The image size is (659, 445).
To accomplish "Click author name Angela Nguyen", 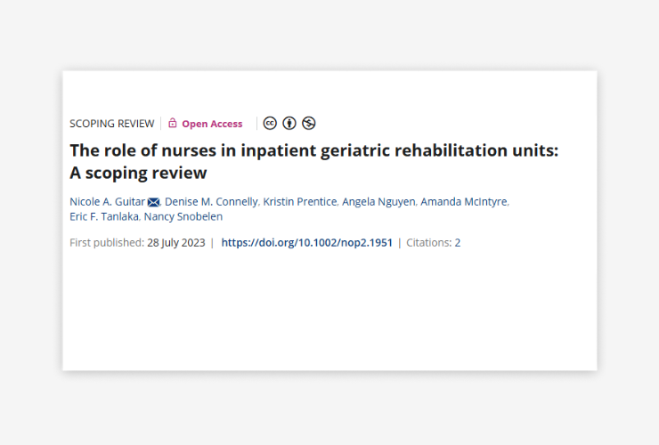I will coord(379,201).
